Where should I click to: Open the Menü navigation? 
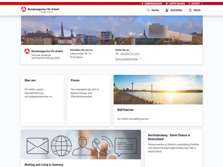(194, 10)
